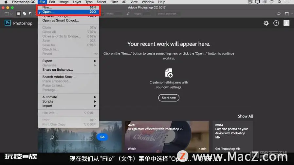294x165 pixels.
Task: Open the workspace switcher icon
Action: 286,14
